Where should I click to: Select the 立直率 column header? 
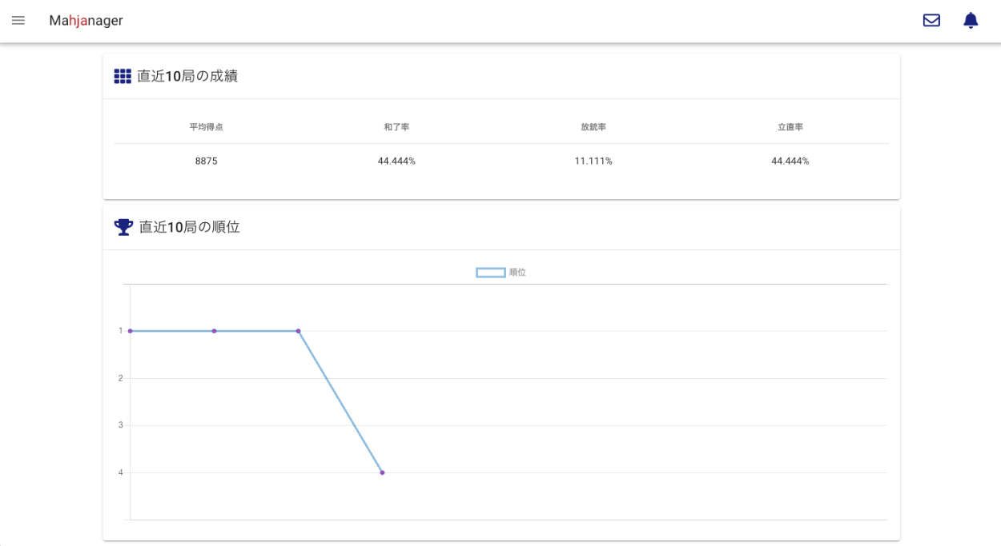790,127
